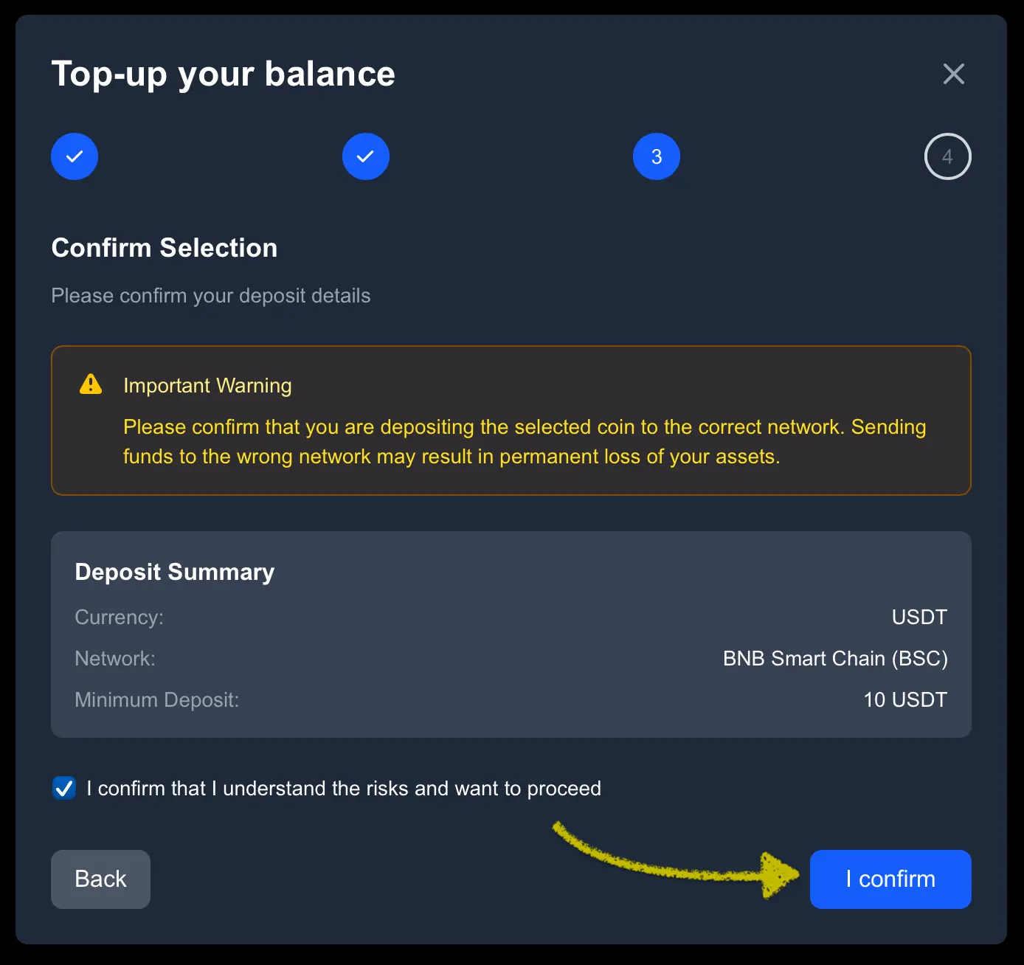Click the 'I confirm that I understand the risks' label
Image resolution: width=1024 pixels, height=965 pixels.
(344, 789)
